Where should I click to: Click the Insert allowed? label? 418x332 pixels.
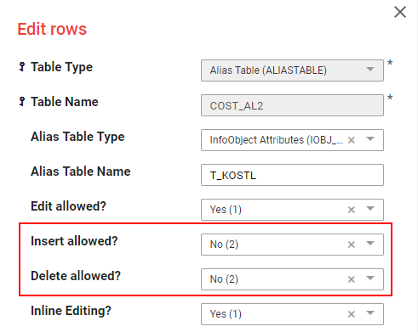(74, 241)
